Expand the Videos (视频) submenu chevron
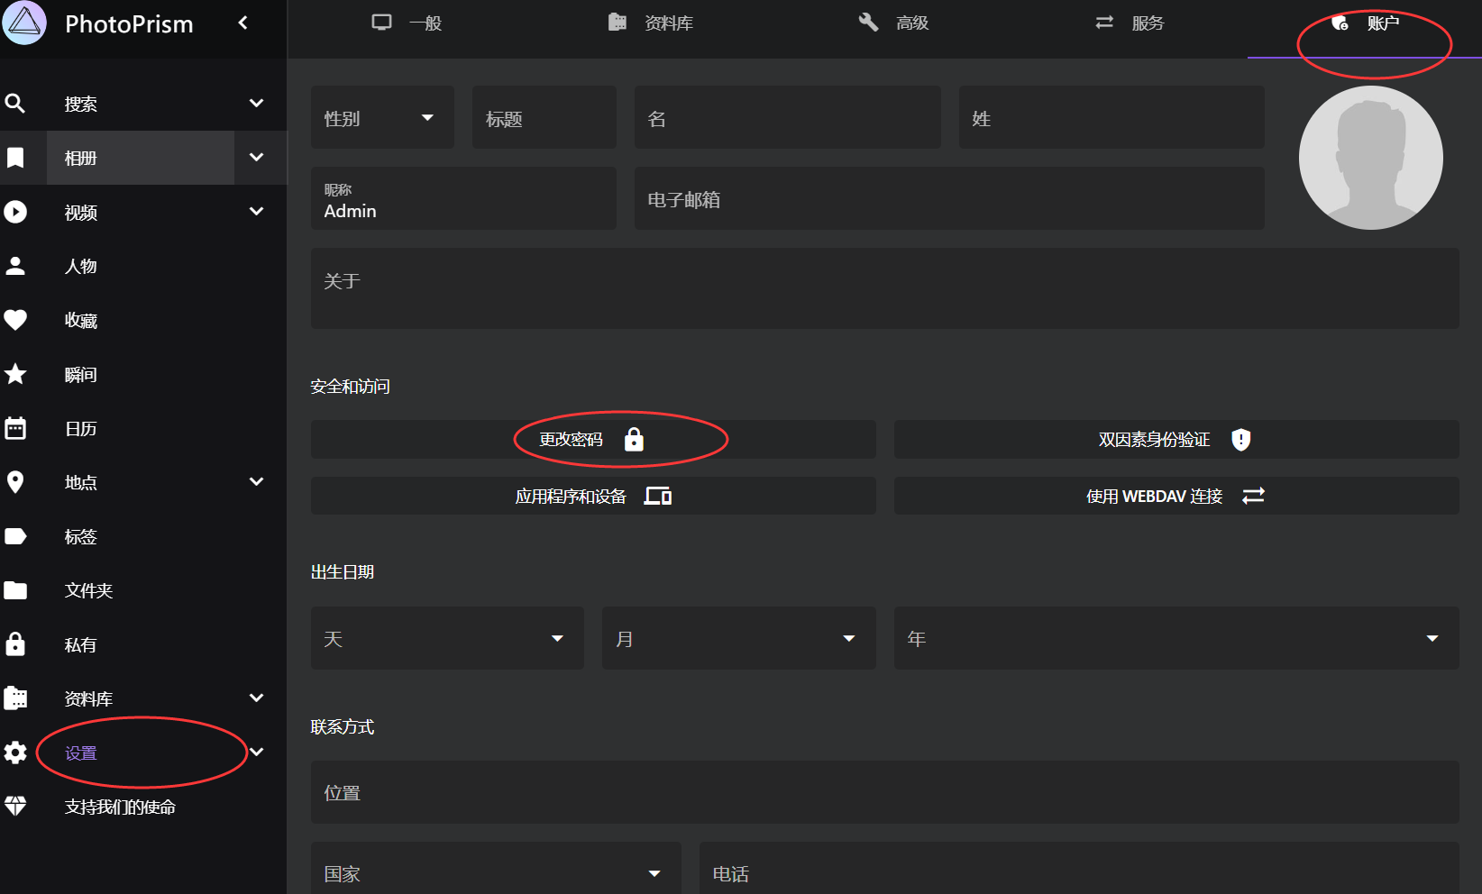Image resolution: width=1482 pixels, height=894 pixels. click(256, 212)
